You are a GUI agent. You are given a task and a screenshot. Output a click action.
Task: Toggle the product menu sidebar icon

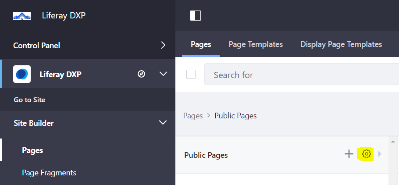click(x=195, y=16)
